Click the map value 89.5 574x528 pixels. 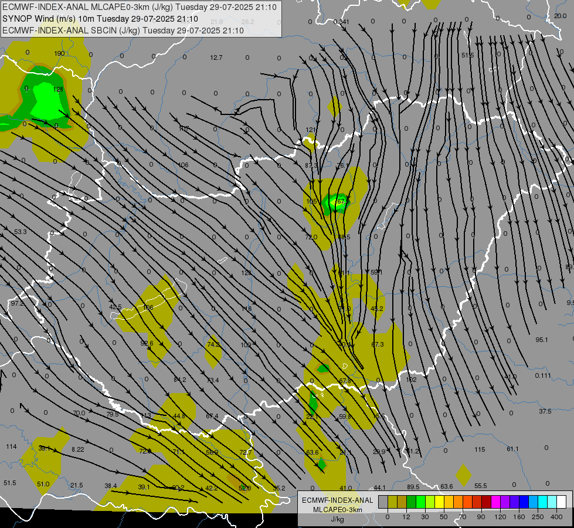point(413,488)
